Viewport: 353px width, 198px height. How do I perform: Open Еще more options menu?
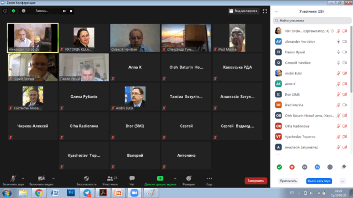tap(209, 180)
